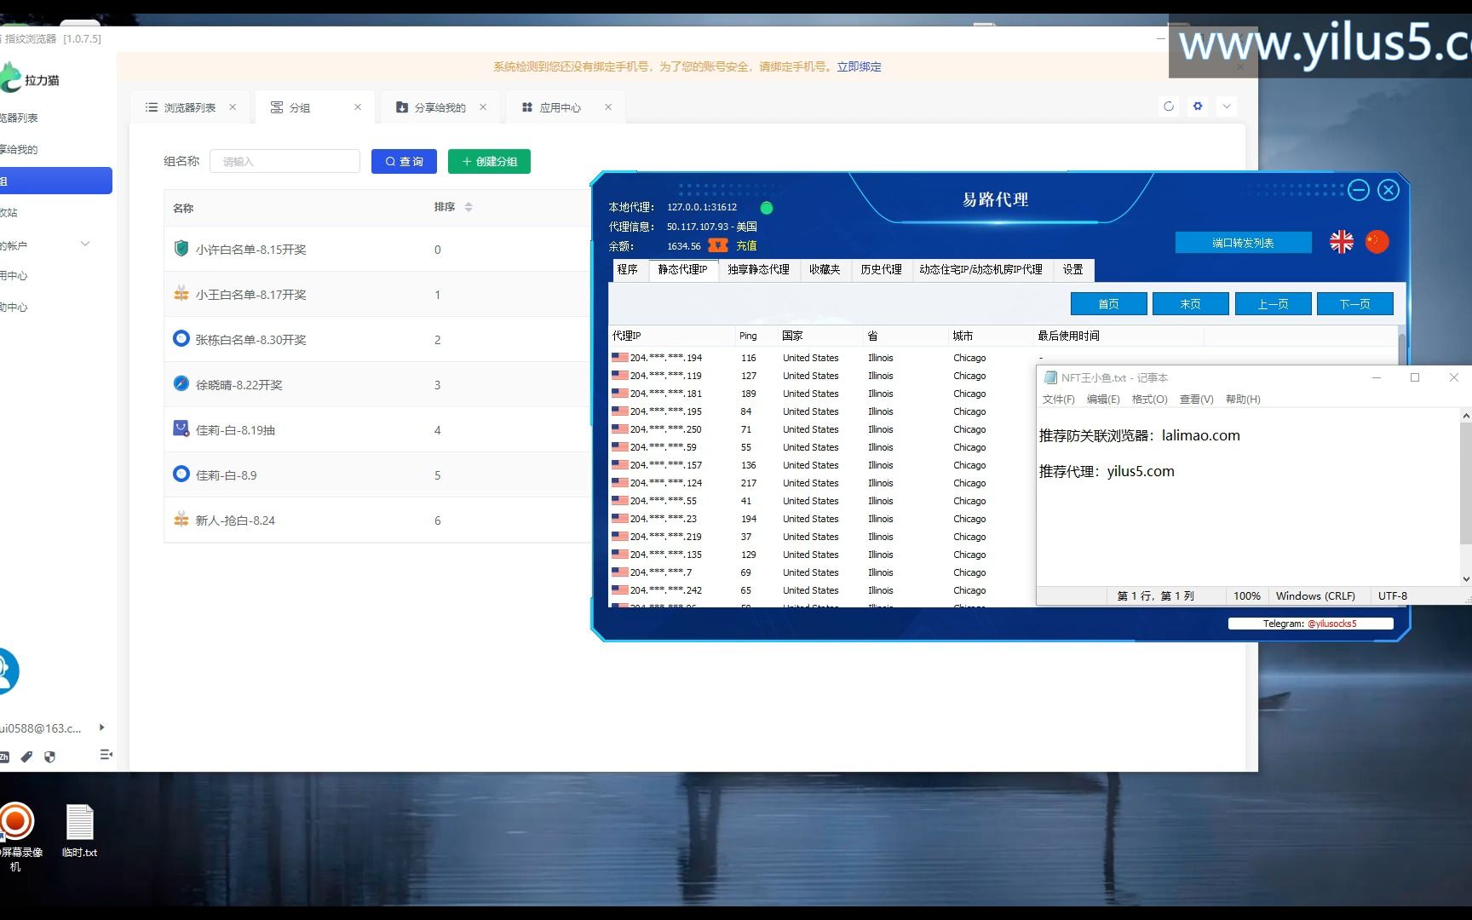The width and height of the screenshot is (1472, 920).
Task: Collapse the sidebar with the menu icon
Action: pos(106,755)
